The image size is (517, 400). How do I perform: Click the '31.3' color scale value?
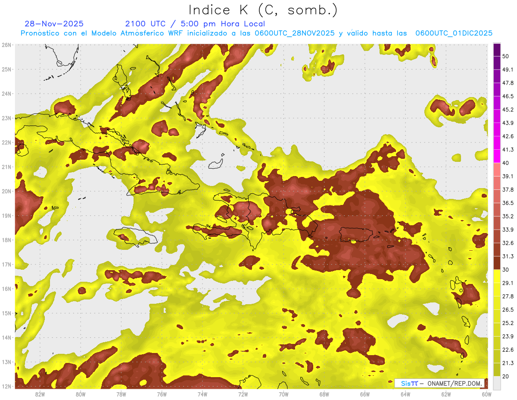click(x=508, y=256)
